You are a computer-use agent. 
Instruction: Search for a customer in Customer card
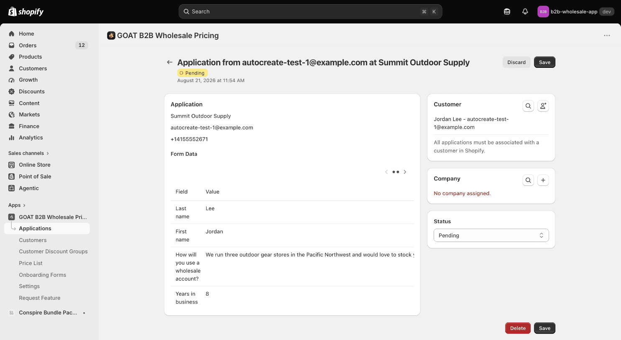[528, 106]
